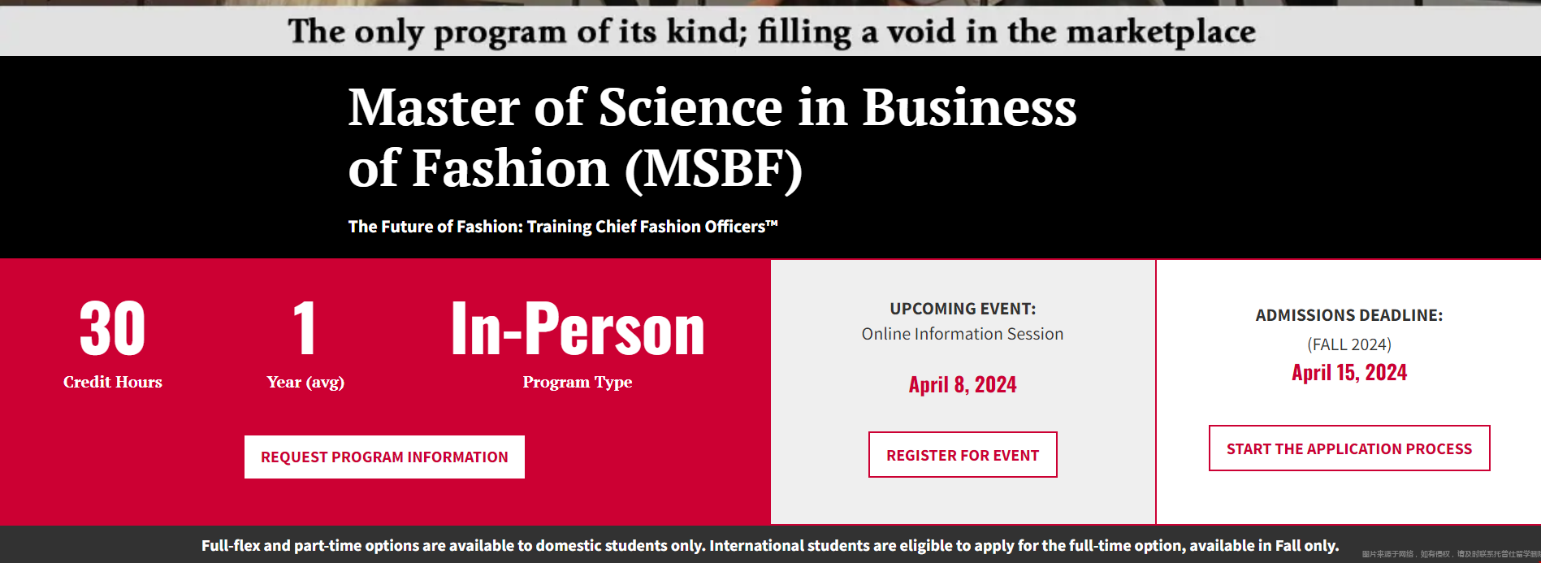Select the Online Information Session text
The image size is (1541, 563).
[x=963, y=334]
